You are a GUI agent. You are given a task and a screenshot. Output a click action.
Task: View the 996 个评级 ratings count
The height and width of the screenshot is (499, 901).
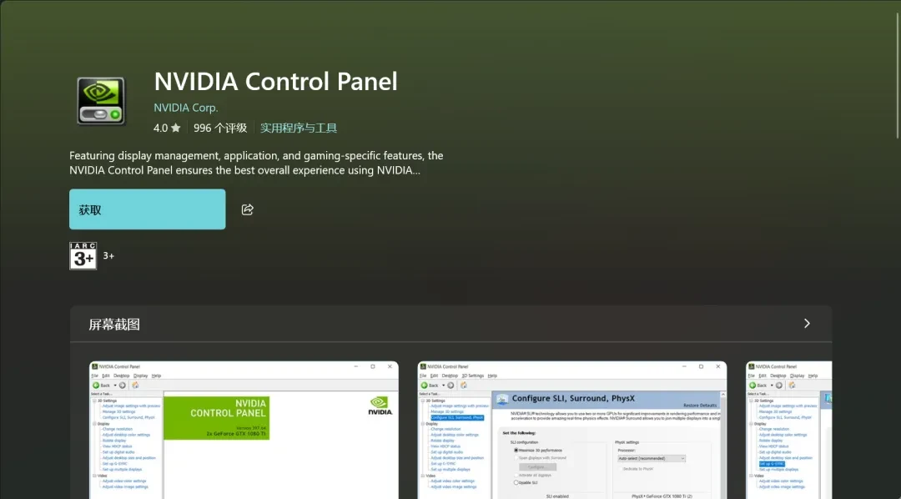(220, 128)
